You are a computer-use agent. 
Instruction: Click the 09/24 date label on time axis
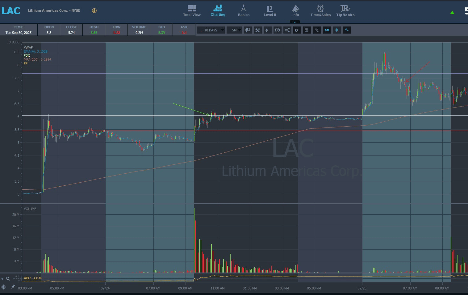[x=105, y=288]
